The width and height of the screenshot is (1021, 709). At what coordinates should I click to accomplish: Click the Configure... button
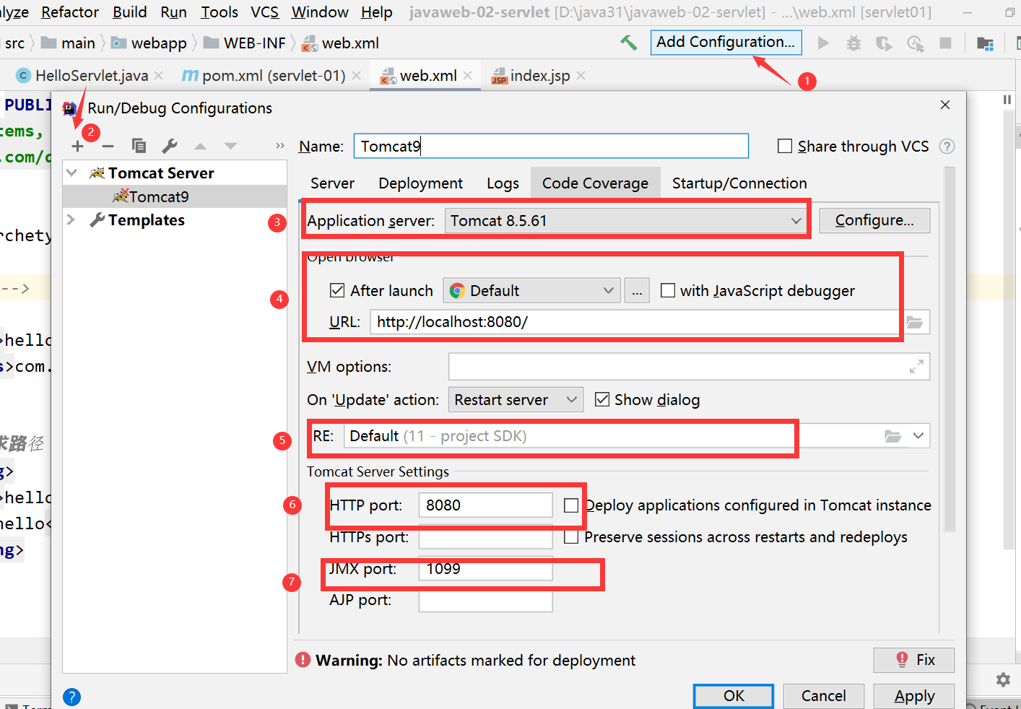pos(874,220)
